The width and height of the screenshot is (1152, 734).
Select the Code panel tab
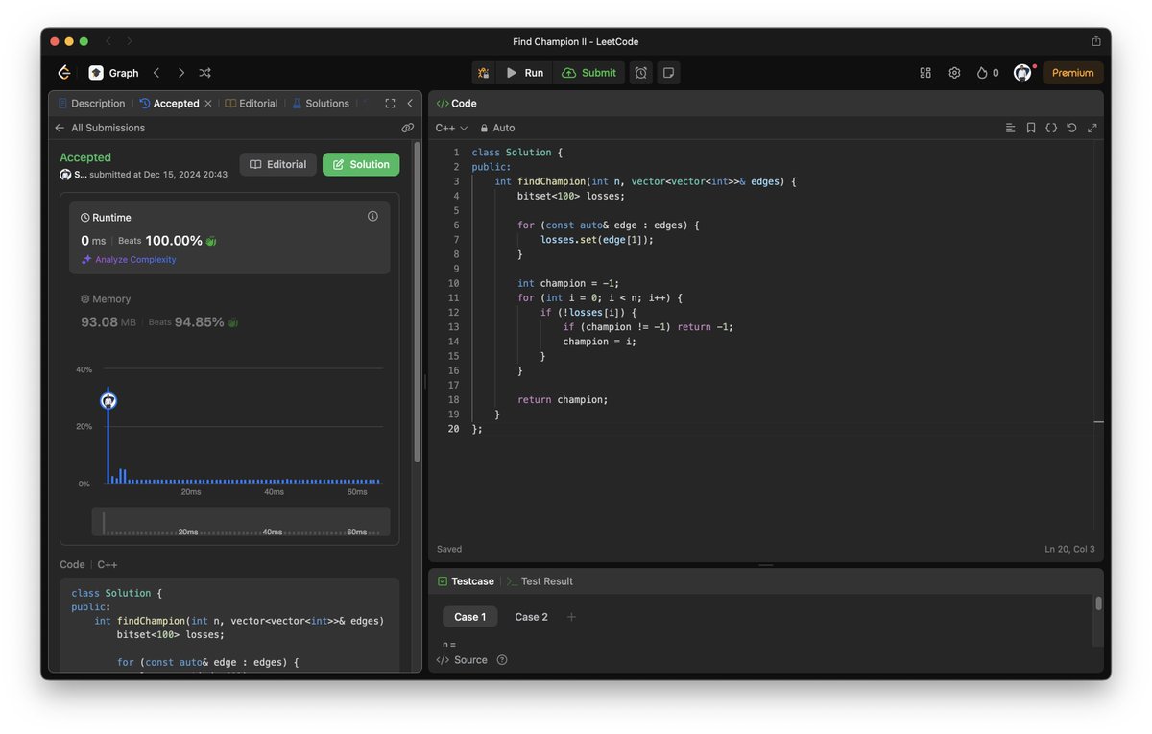click(457, 104)
